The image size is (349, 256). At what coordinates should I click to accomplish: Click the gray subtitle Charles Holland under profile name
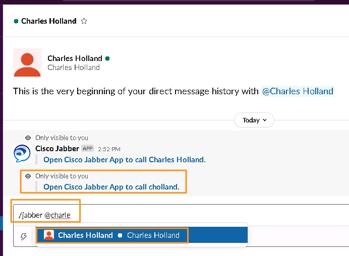74,68
